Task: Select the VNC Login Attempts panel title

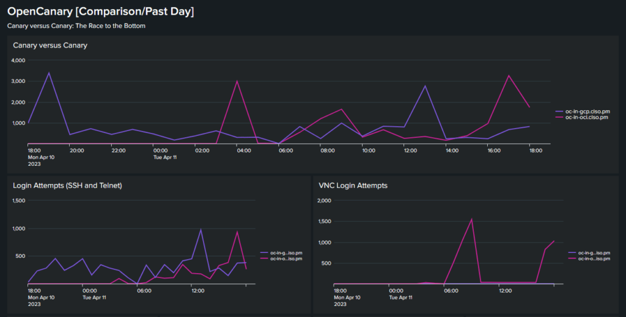Action: (x=353, y=185)
